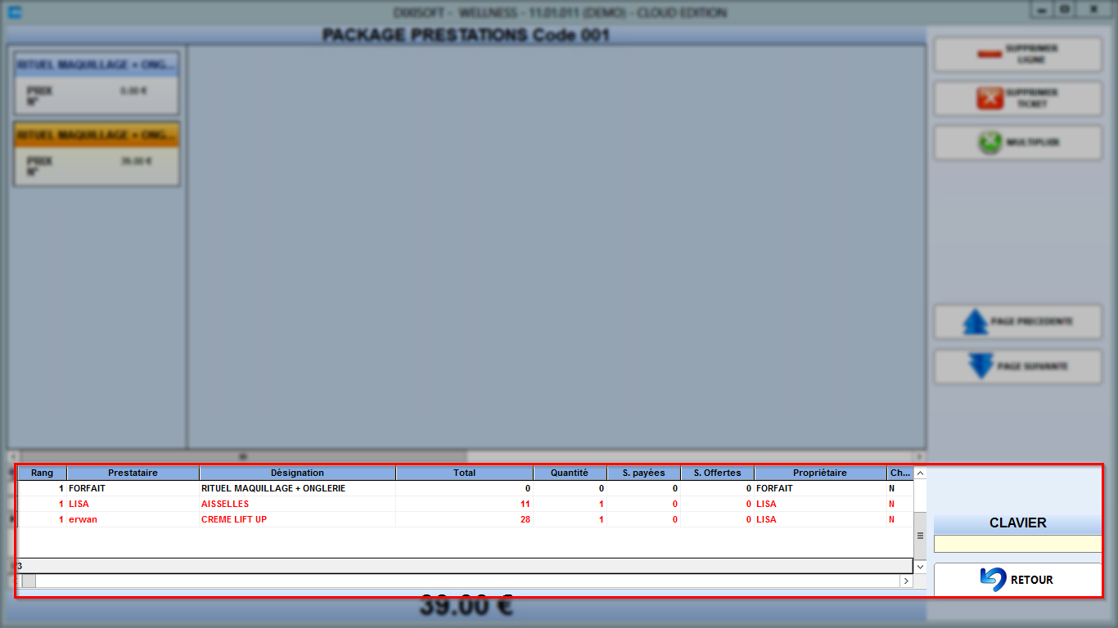Click the row count 3 footer cell
The height and width of the screenshot is (628, 1118).
(464, 565)
